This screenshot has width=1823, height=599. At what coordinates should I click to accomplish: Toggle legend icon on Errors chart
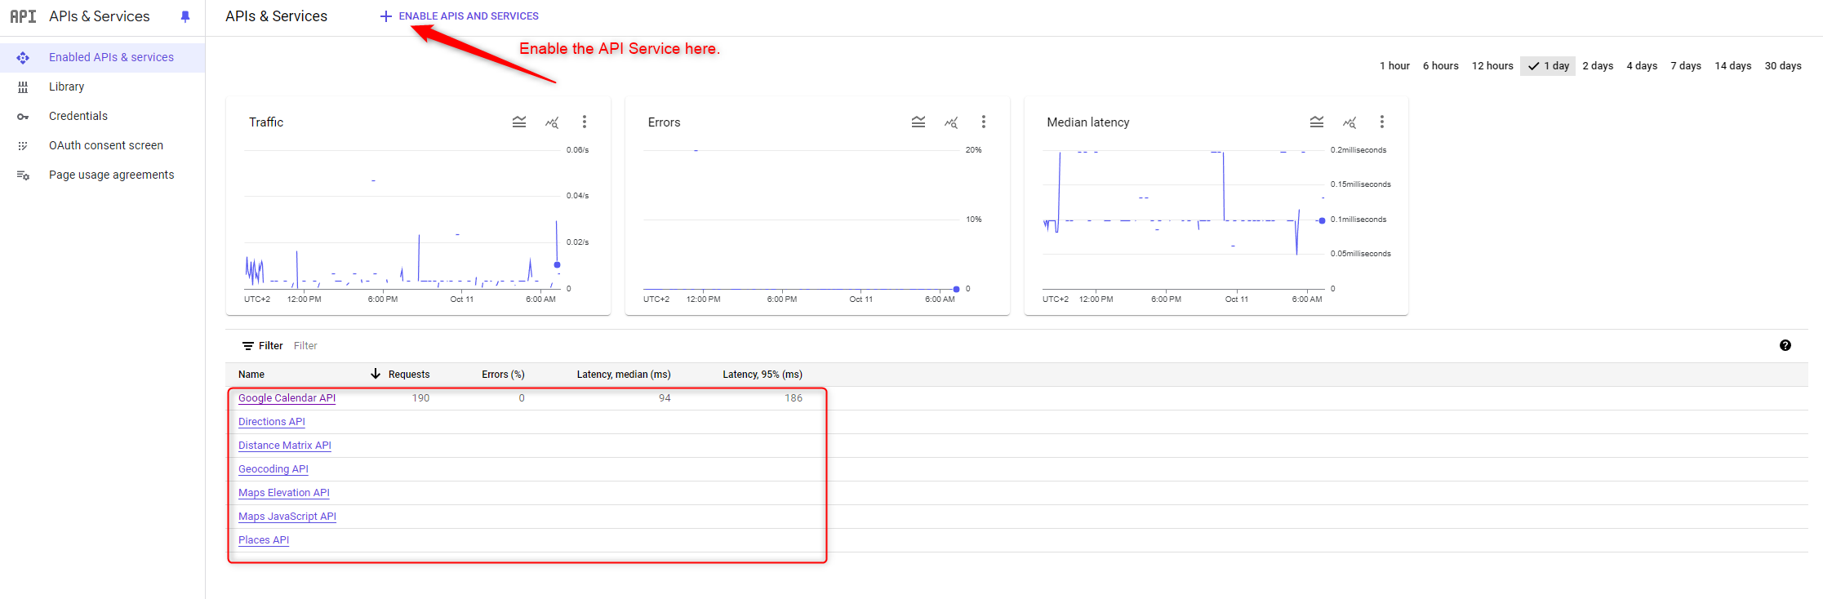[x=918, y=122]
